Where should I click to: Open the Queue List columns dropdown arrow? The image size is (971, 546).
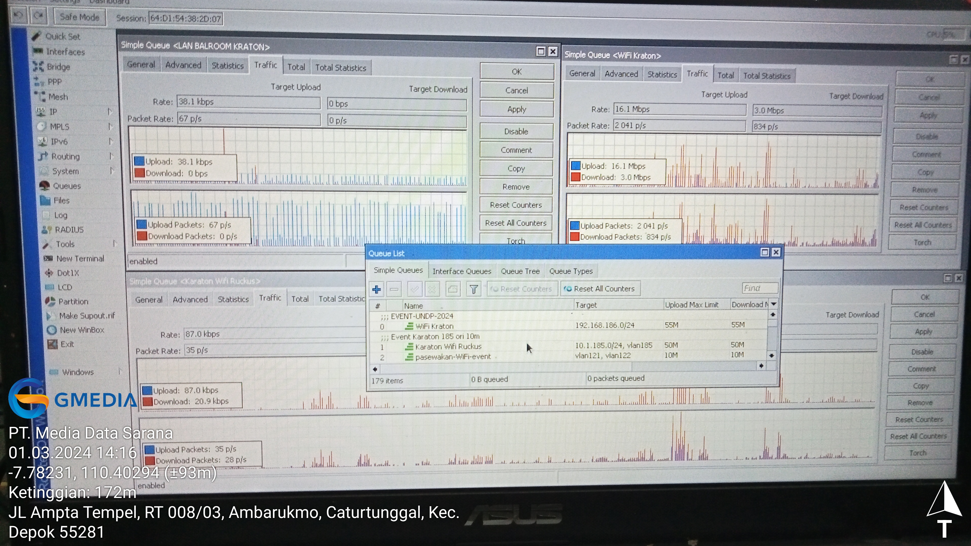774,304
